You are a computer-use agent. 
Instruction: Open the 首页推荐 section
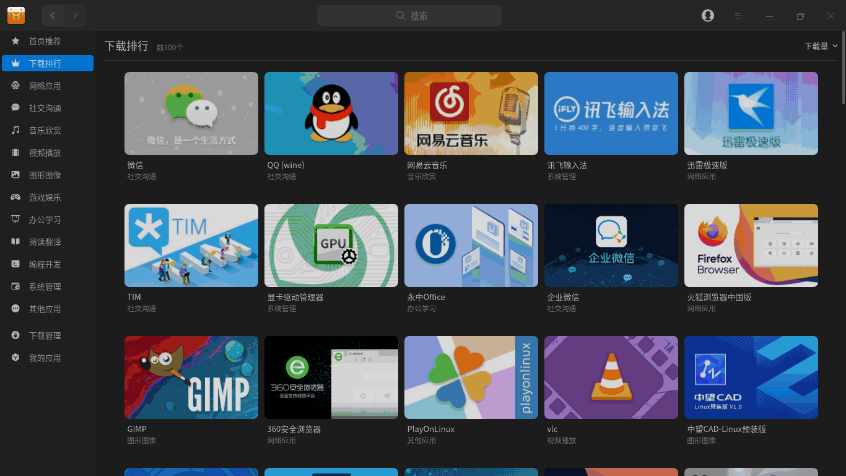tap(48, 41)
